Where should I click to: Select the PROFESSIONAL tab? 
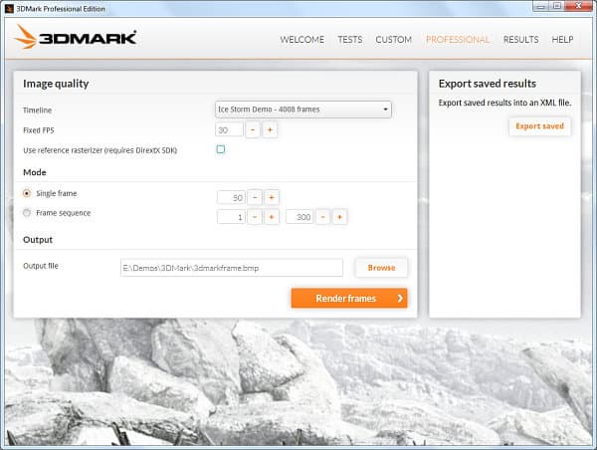coord(458,40)
